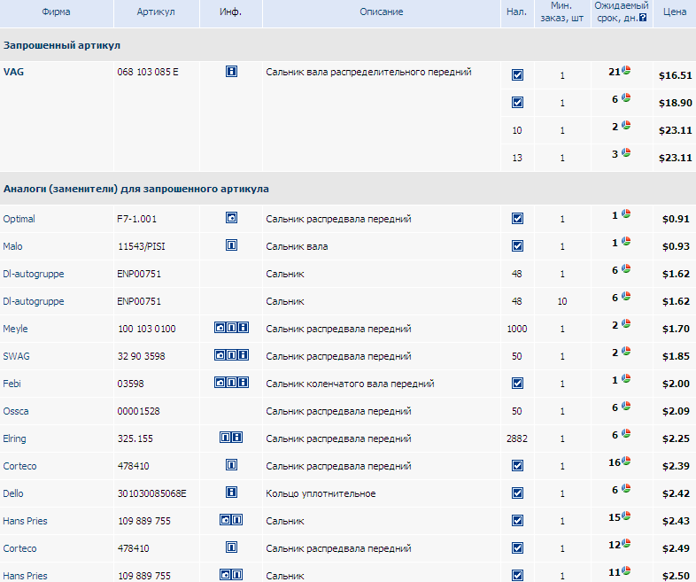The height and width of the screenshot is (582, 696).
Task: Click the П icon for Corteco priced $2.49
Action: pos(231,547)
